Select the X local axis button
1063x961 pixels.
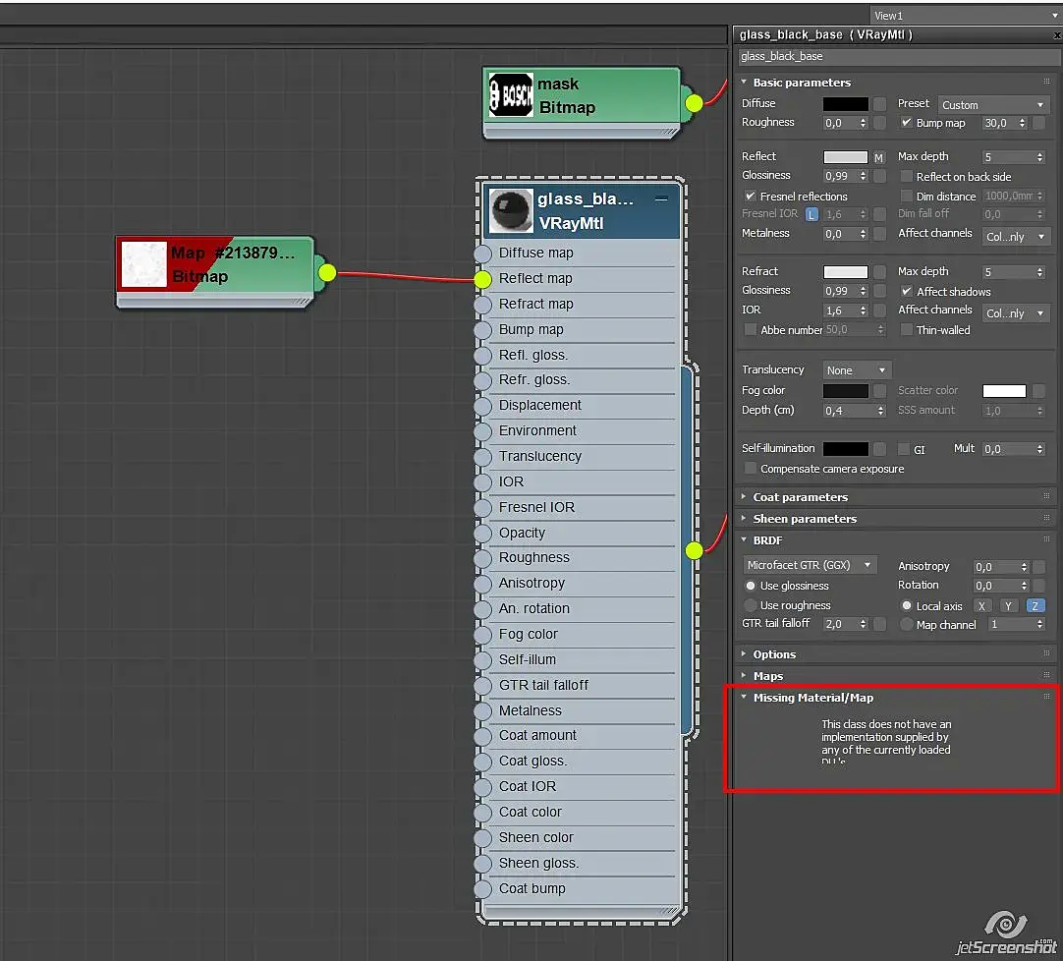[981, 606]
